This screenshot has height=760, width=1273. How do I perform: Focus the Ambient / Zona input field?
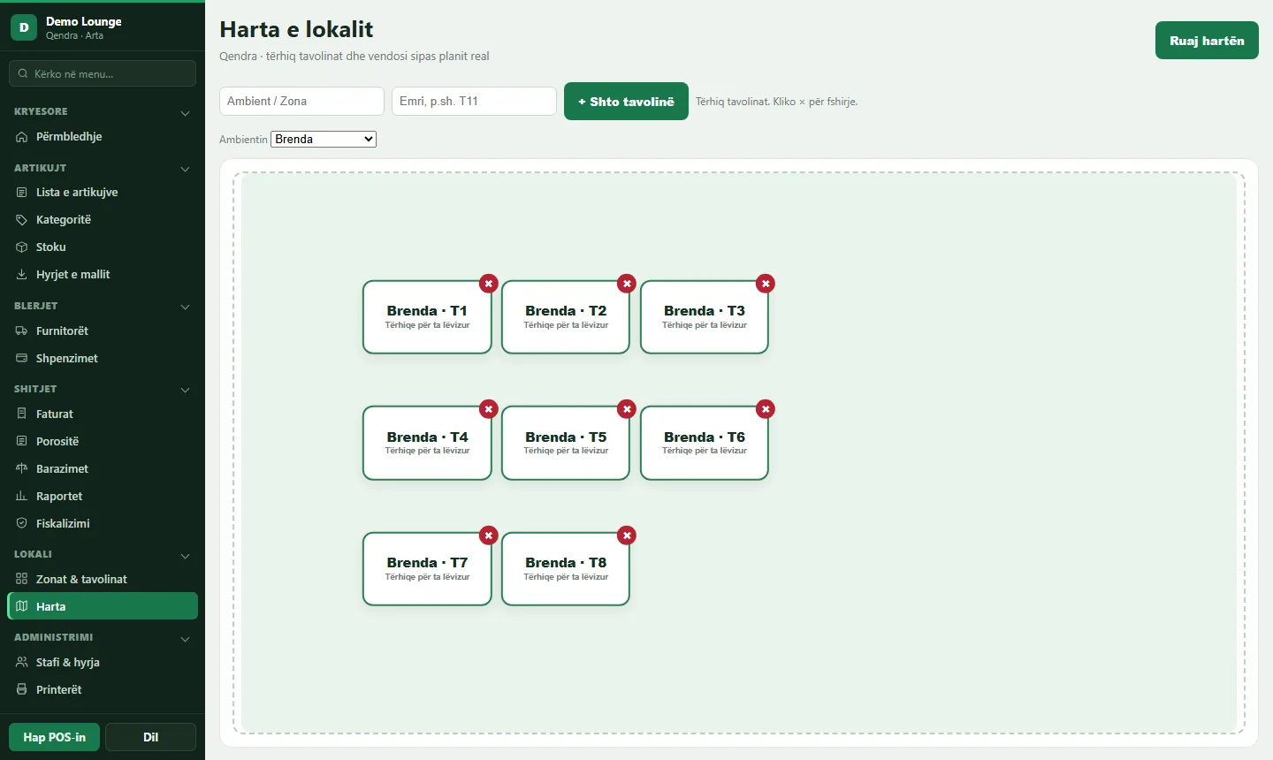pos(301,101)
